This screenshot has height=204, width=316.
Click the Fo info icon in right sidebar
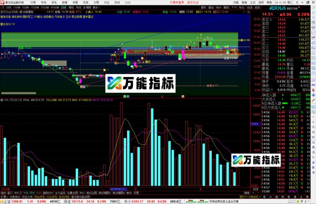(313, 48)
